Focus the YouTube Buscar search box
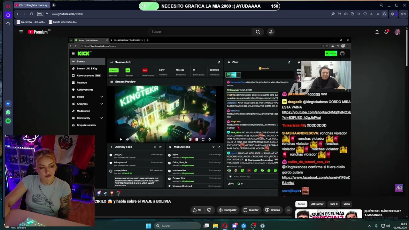This screenshot has width=409, height=230. coord(200,32)
